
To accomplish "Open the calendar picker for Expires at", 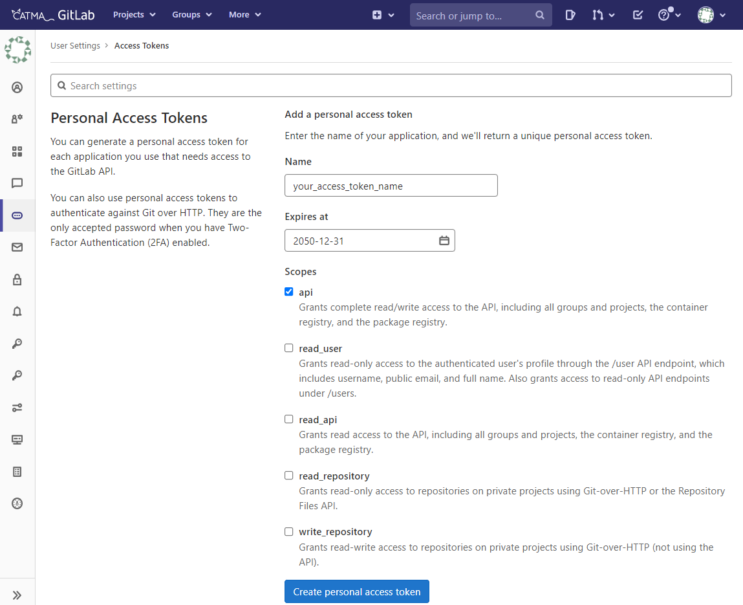I will coord(444,241).
